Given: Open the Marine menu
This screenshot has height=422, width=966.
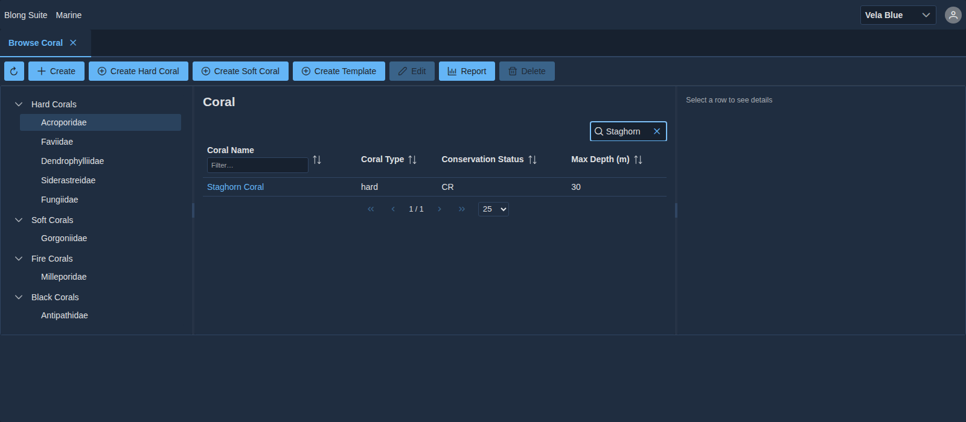Looking at the screenshot, I should pyautogui.click(x=69, y=15).
